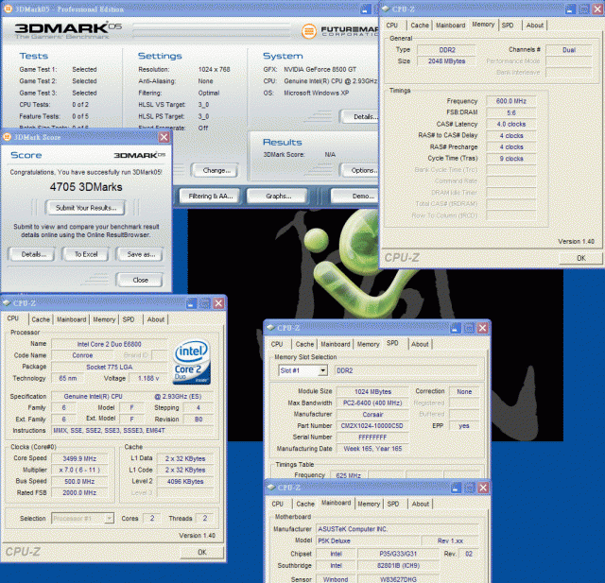Screen dimensions: 605x583
Task: Click memory Frequency value 600.0 MHz
Action: pos(510,101)
